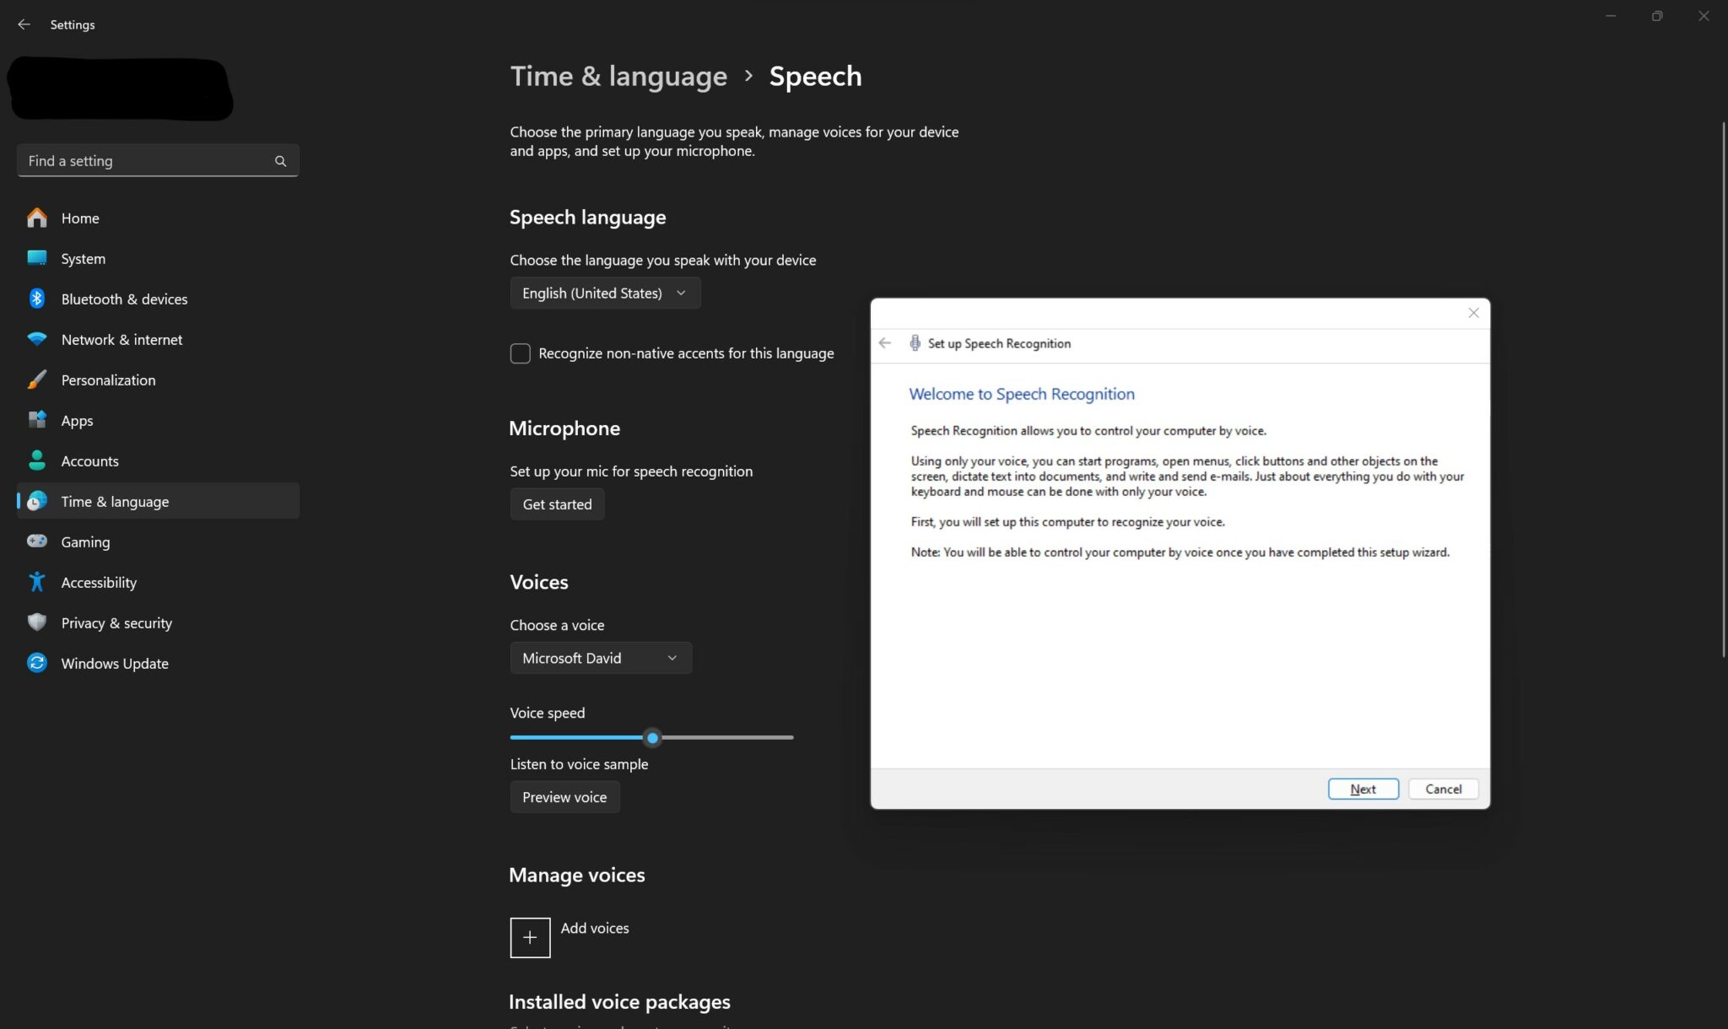Click Next in the Speech Recognition wizard
Viewport: 1728px width, 1029px height.
click(x=1363, y=789)
